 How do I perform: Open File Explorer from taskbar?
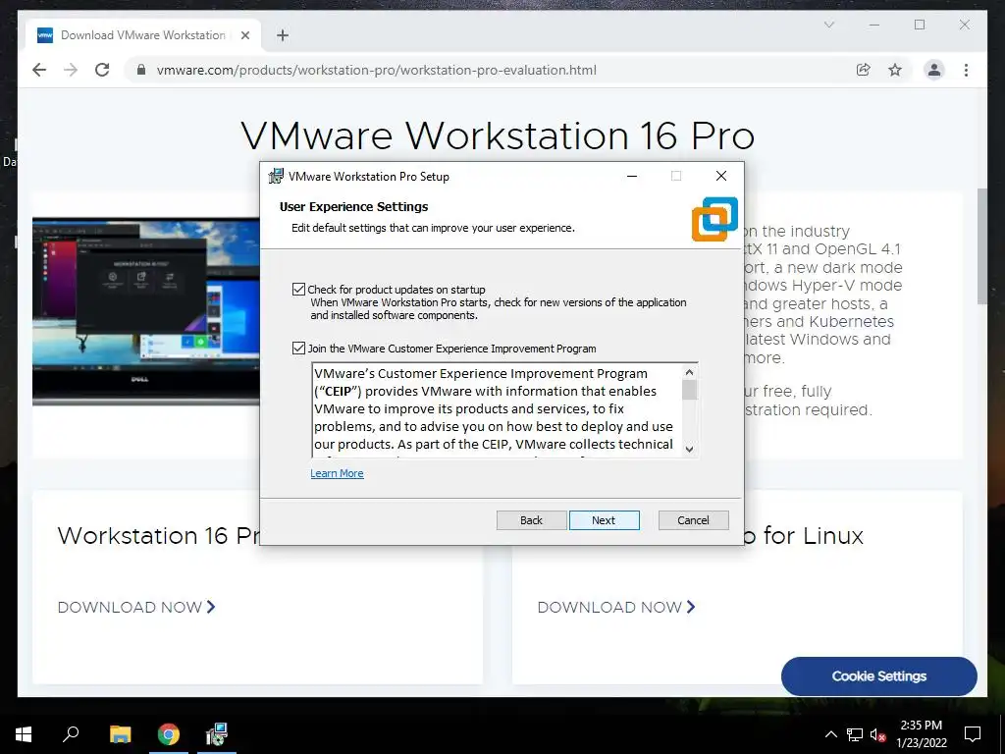pyautogui.click(x=120, y=733)
